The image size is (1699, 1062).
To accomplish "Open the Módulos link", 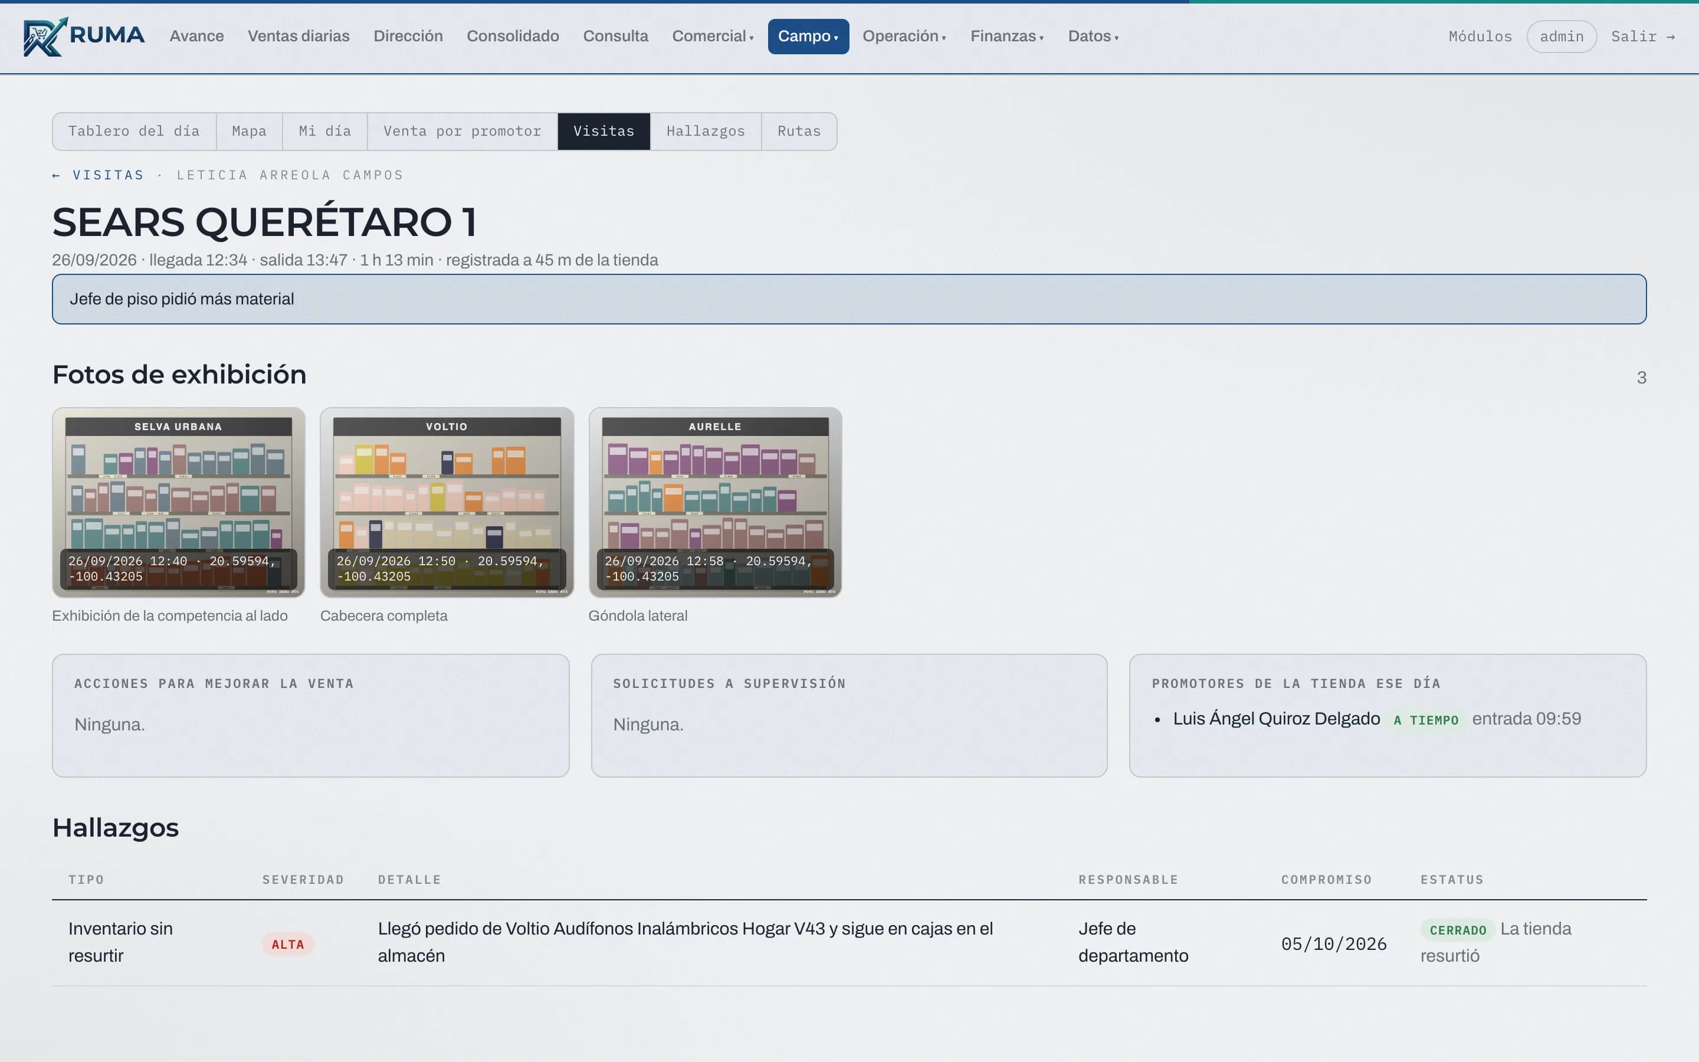I will tap(1480, 37).
